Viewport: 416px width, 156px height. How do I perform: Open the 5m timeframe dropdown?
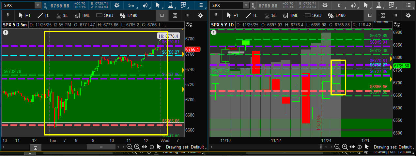click(x=131, y=5)
